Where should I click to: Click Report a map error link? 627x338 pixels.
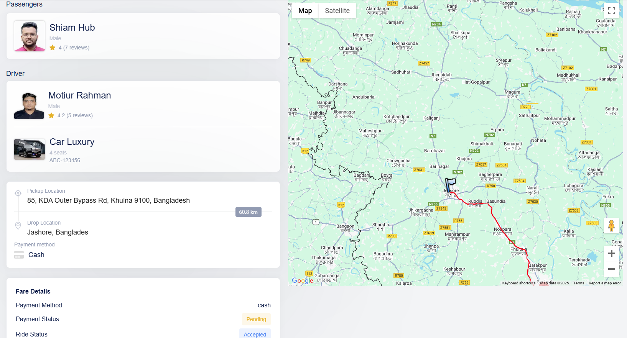pyautogui.click(x=605, y=283)
